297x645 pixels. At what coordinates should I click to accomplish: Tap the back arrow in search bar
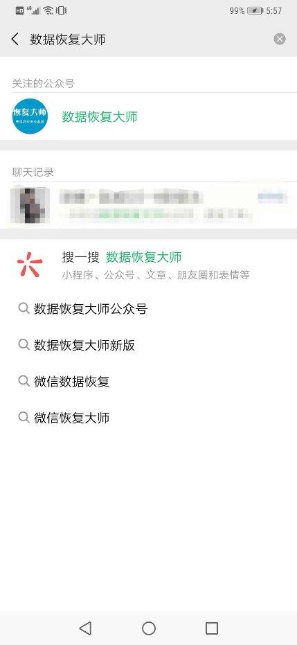pyautogui.click(x=15, y=39)
